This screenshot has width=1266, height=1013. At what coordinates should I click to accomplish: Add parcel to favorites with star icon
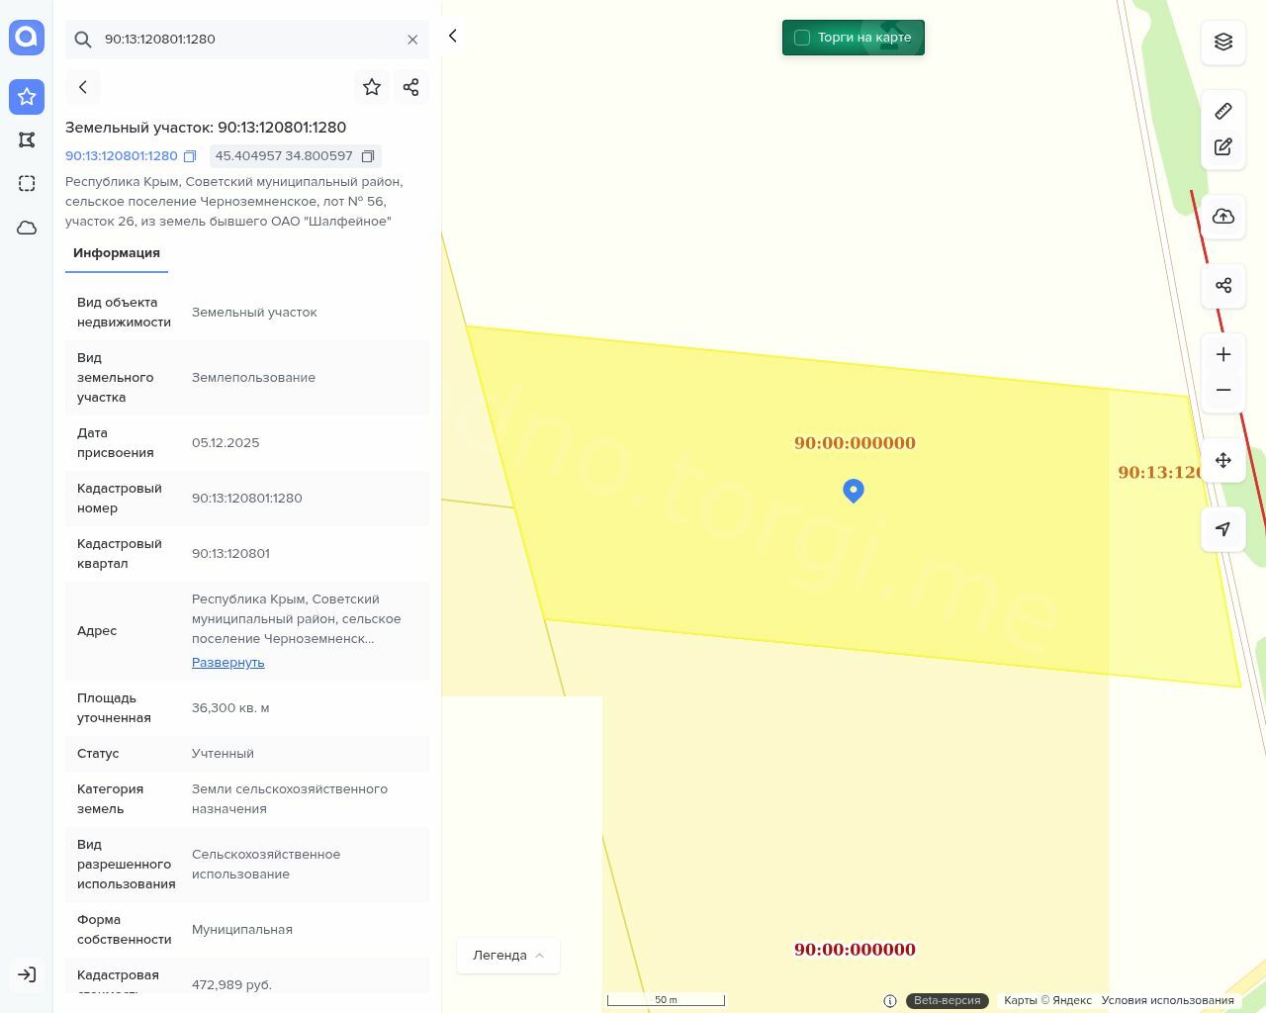point(372,87)
